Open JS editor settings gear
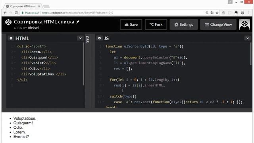The width and height of the screenshot is (254, 143). tap(100, 38)
